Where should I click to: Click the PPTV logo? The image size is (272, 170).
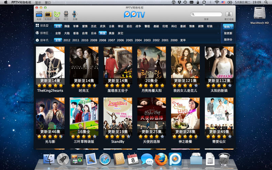[134, 15]
